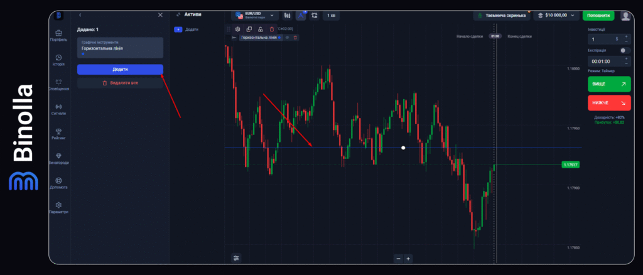Click the lock icon in drawing toolbar

[261, 29]
